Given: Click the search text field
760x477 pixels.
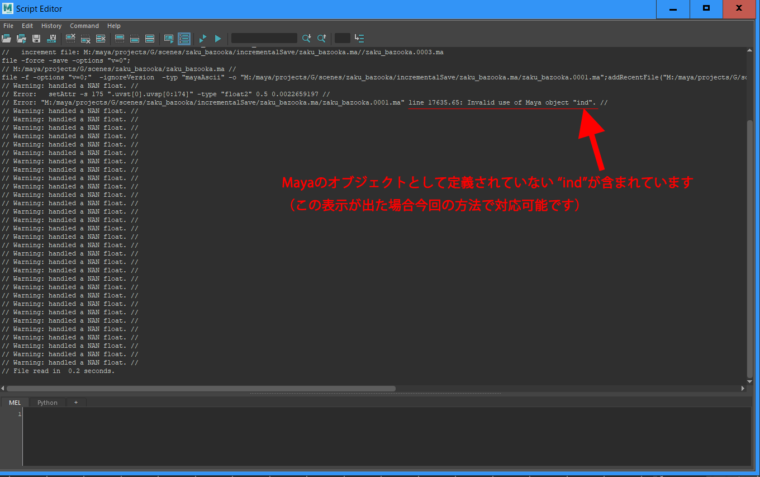Looking at the screenshot, I should point(264,38).
